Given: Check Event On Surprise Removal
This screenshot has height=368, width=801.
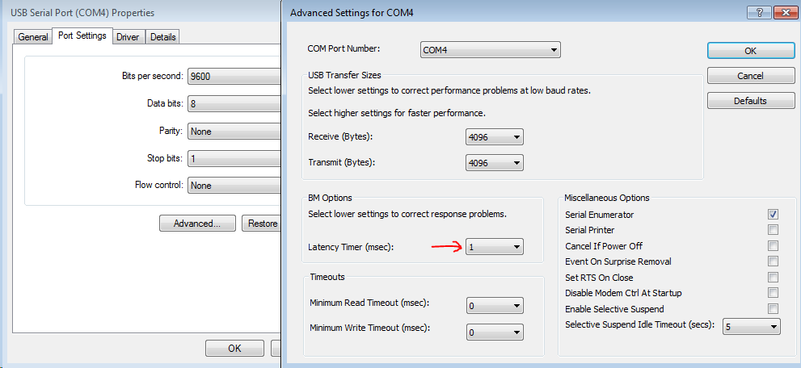Looking at the screenshot, I should pyautogui.click(x=773, y=261).
